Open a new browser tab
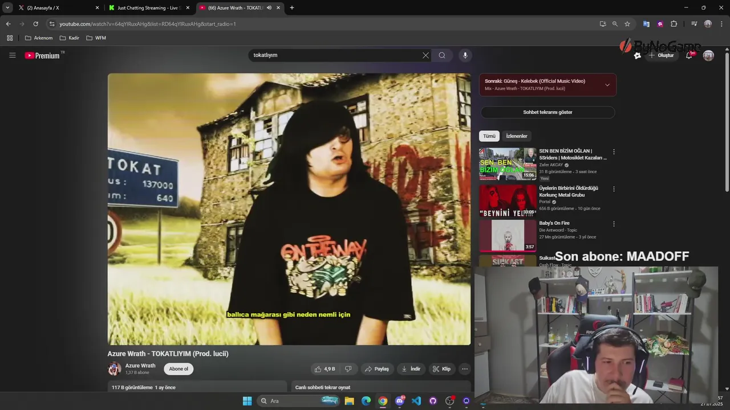The width and height of the screenshot is (730, 410). click(292, 8)
